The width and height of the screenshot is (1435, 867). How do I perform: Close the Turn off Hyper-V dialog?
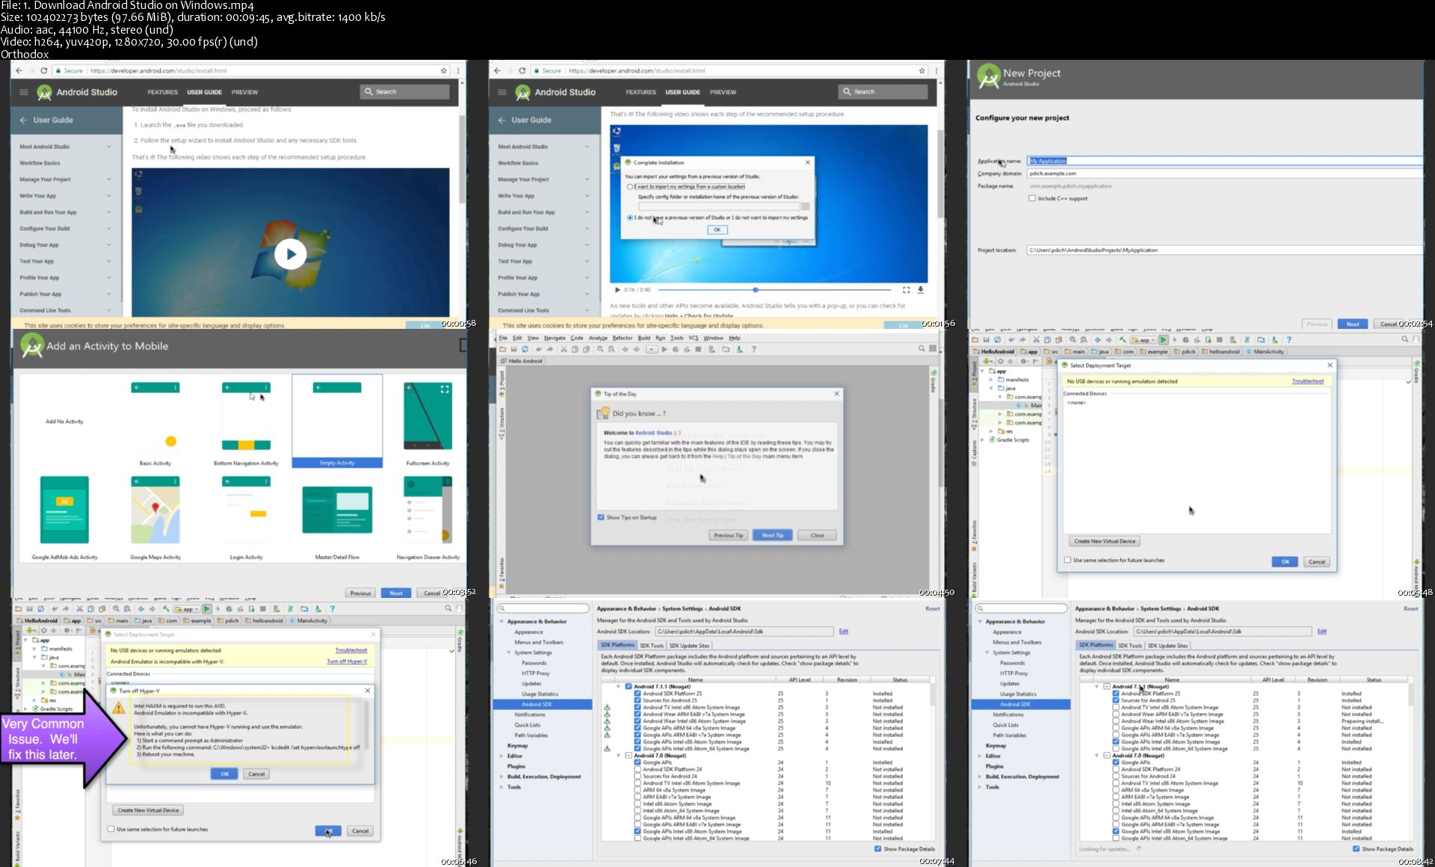pos(367,691)
